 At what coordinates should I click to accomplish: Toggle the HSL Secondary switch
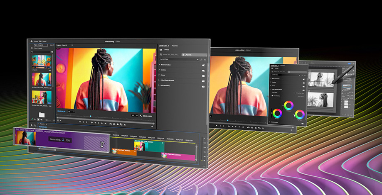[x=203, y=86]
